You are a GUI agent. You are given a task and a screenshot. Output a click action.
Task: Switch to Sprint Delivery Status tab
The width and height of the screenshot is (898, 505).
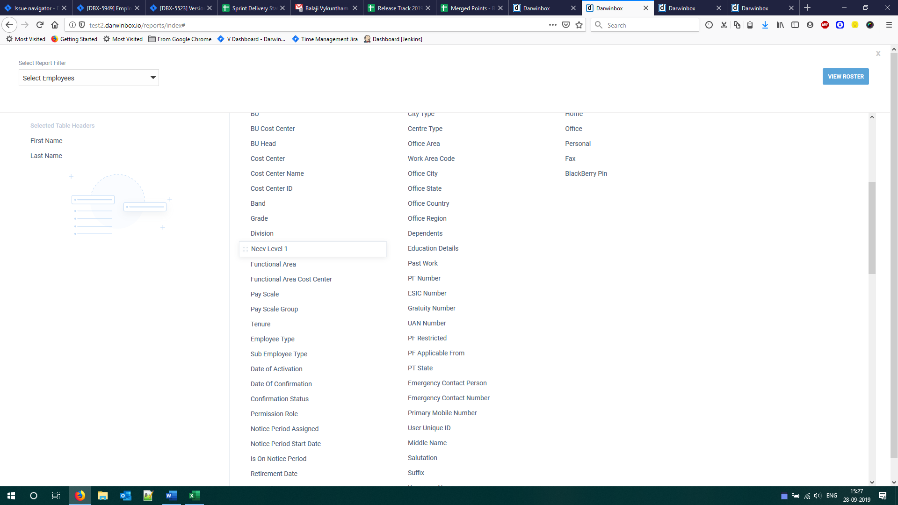point(253,8)
